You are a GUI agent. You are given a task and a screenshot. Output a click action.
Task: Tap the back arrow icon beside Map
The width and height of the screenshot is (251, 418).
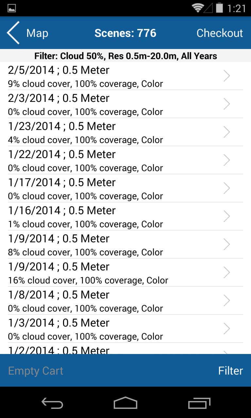tap(13, 33)
